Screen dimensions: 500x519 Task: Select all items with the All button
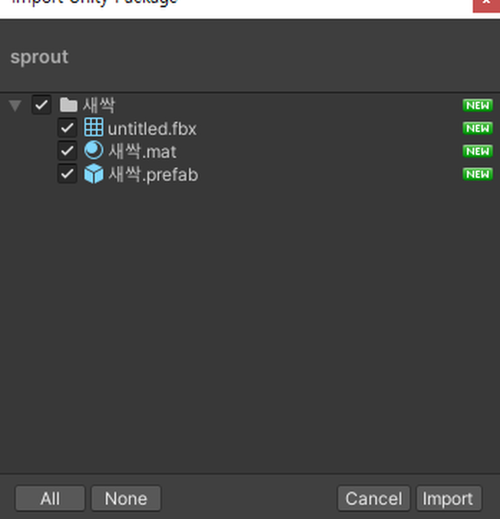coord(50,498)
